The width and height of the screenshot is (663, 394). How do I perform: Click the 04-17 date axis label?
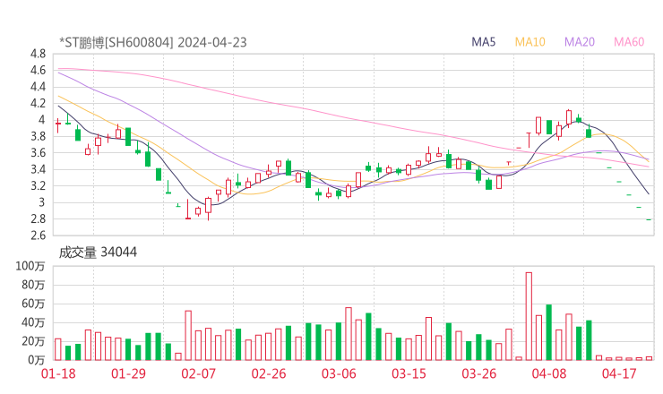coord(619,373)
